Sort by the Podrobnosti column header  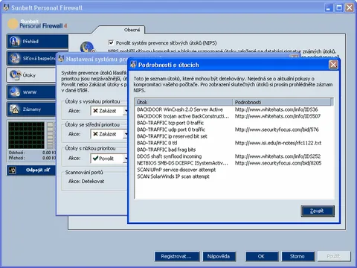[282, 102]
